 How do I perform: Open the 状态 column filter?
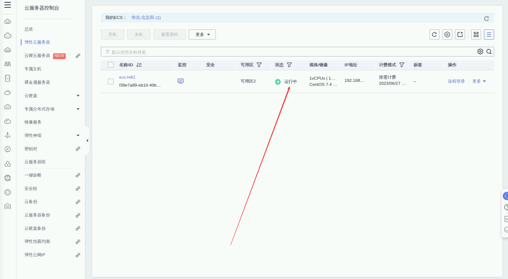click(289, 65)
